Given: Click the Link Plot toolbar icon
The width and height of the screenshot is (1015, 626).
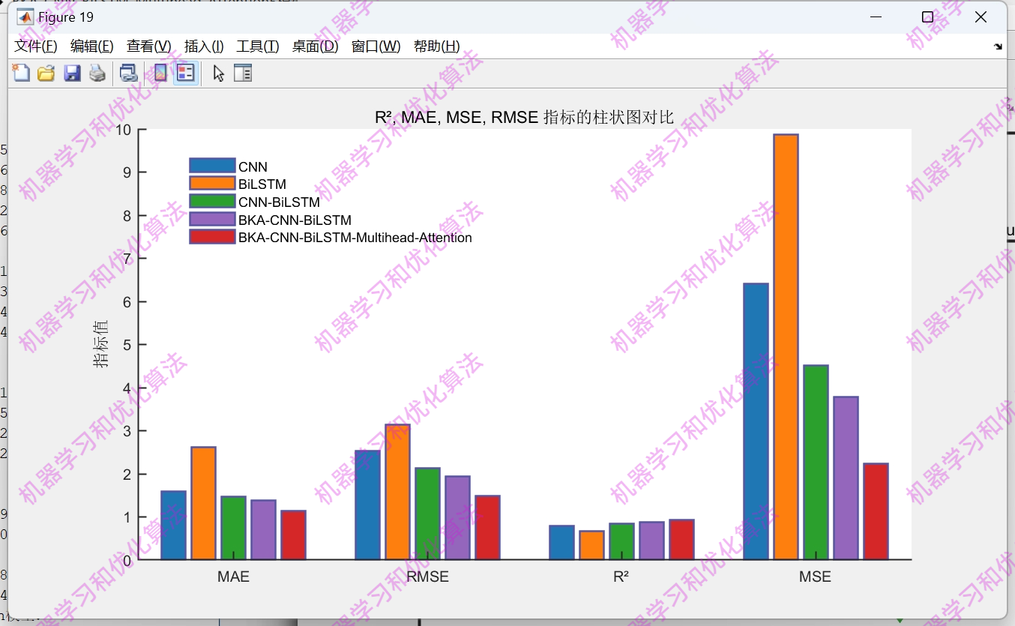Looking at the screenshot, I should click(x=129, y=73).
